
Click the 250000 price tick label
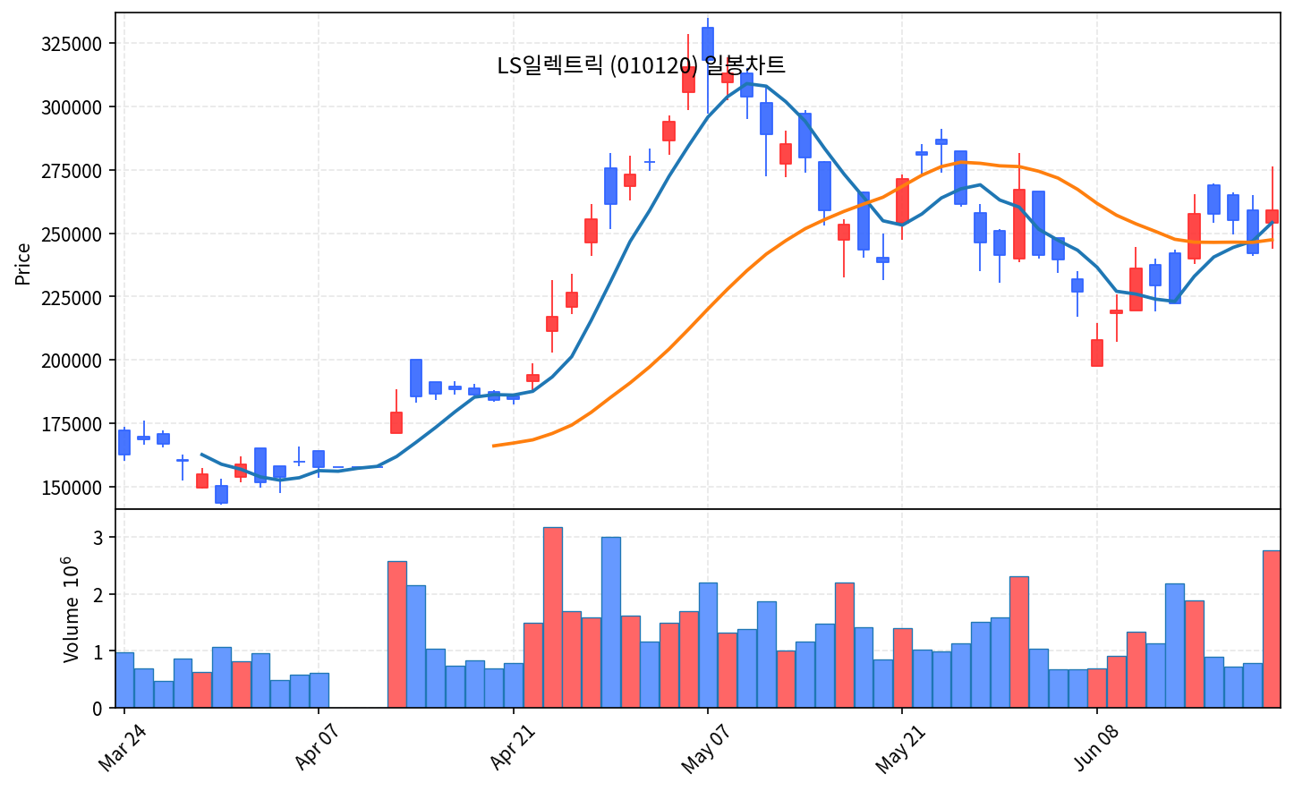click(72, 234)
